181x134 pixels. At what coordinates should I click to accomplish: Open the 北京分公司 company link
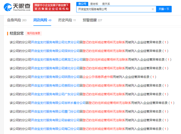pyautogui.click(x=55, y=42)
